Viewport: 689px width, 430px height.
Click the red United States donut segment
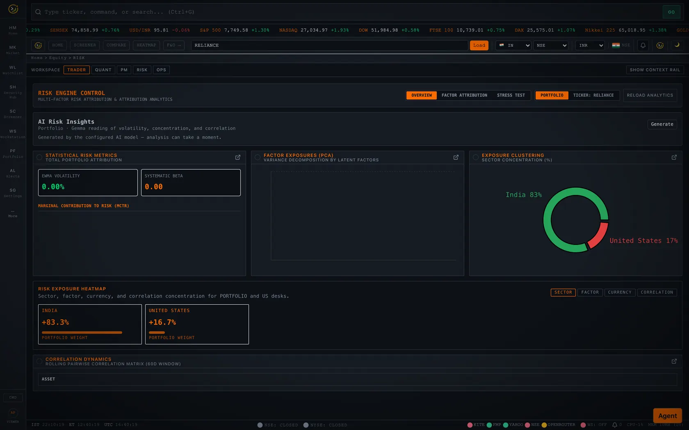pos(598,235)
